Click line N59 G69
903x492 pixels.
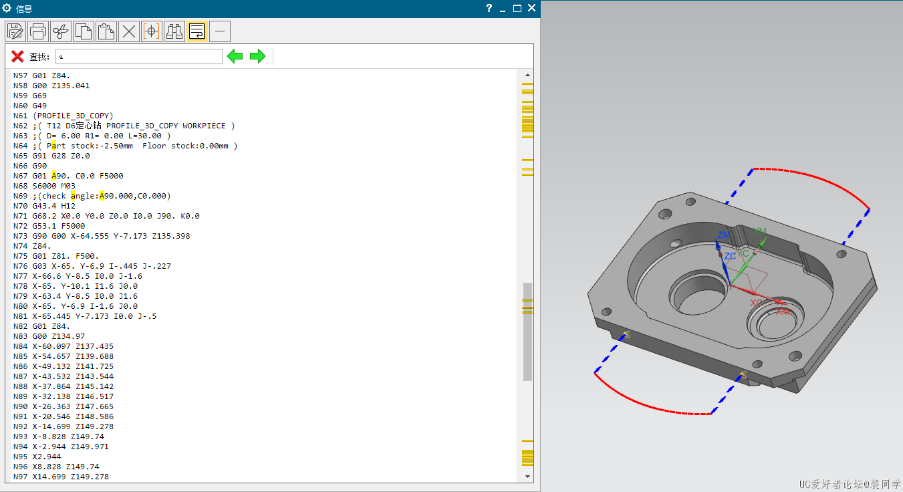click(x=30, y=96)
